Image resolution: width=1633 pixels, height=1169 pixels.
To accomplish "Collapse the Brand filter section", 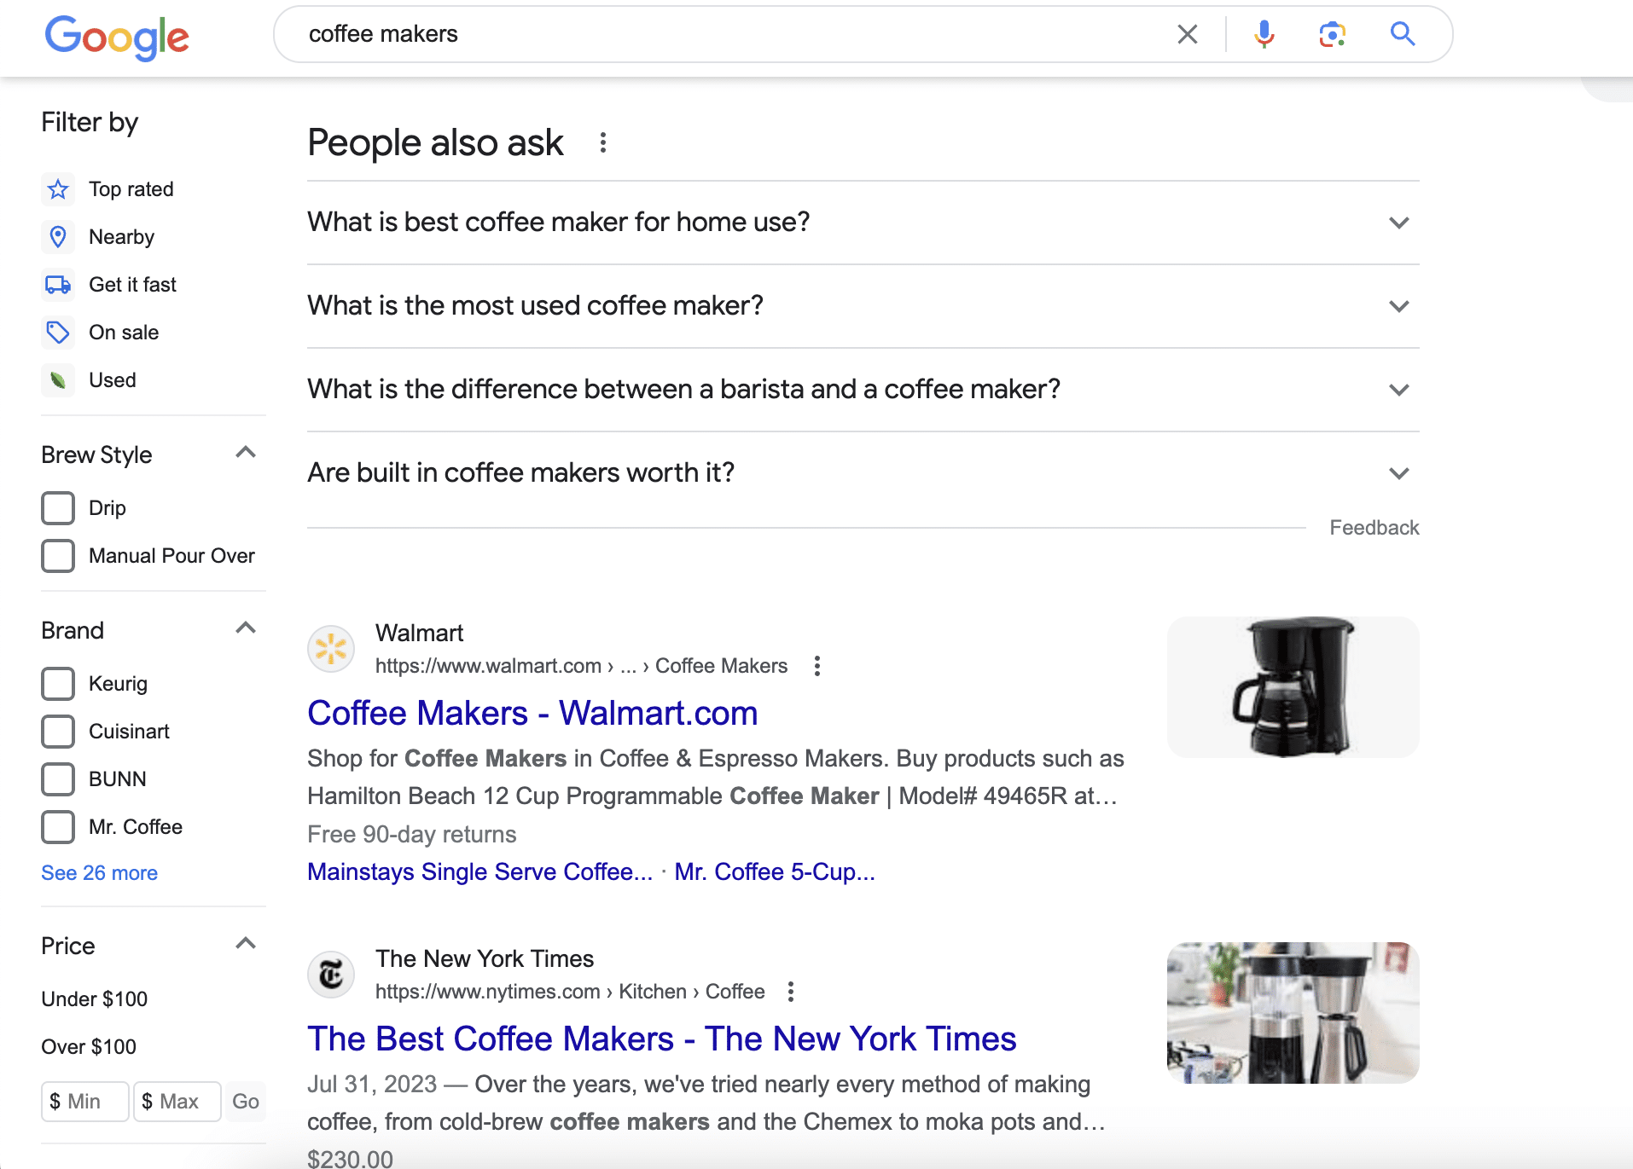I will click(x=246, y=628).
